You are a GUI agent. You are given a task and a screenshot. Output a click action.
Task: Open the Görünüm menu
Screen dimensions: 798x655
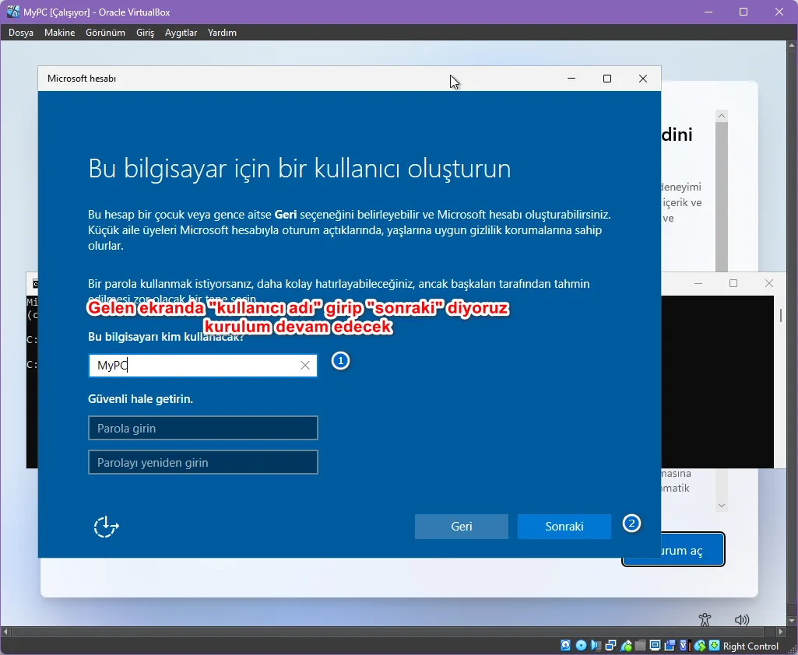[105, 33]
